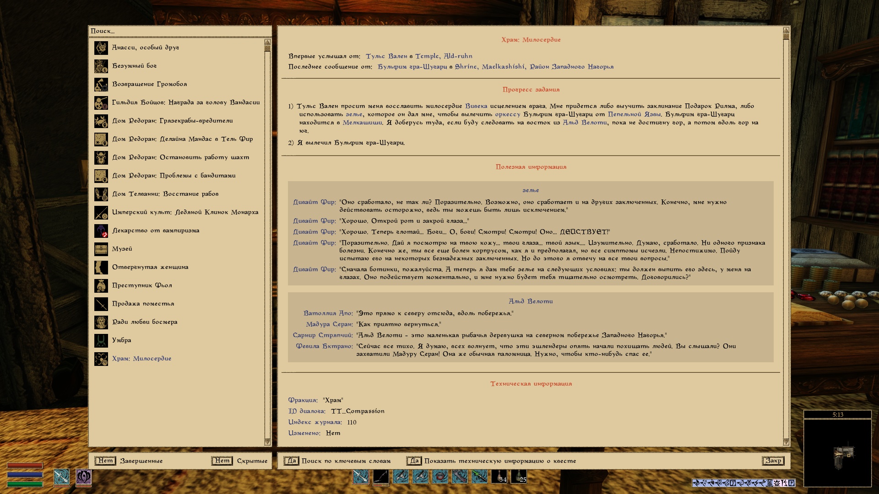Click equipped weapon icon in HUD
Viewport: 879px width, 494px height.
[x=61, y=477]
